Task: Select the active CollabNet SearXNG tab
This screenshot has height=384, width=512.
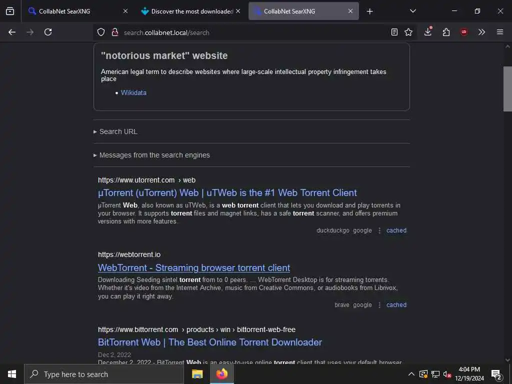Action: [303, 11]
